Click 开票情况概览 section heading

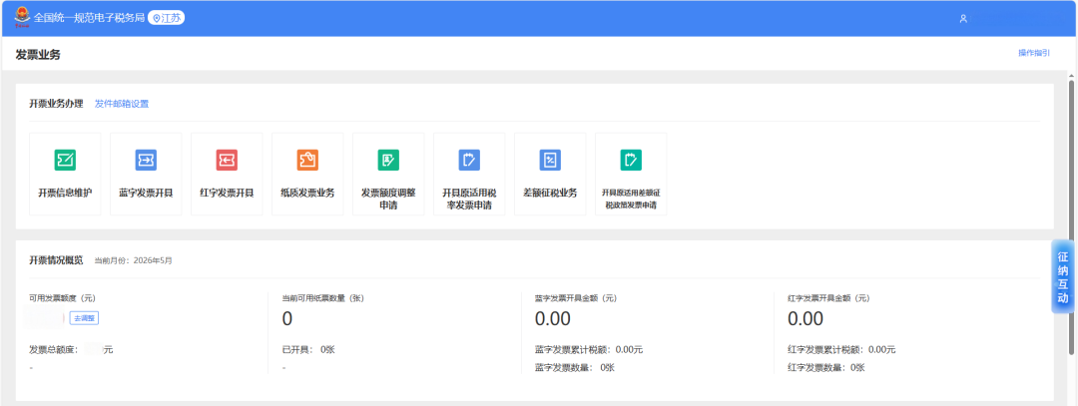point(56,260)
